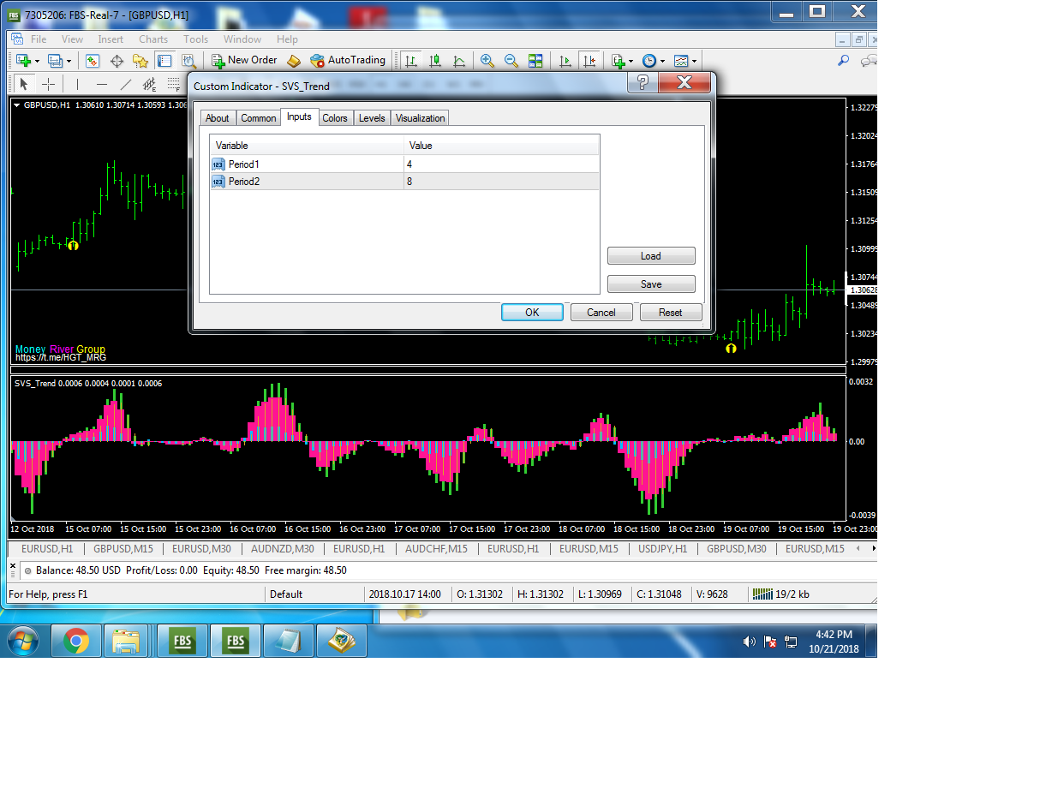The width and height of the screenshot is (1052, 788).
Task: Click the search magnifier icon
Action: point(843,61)
